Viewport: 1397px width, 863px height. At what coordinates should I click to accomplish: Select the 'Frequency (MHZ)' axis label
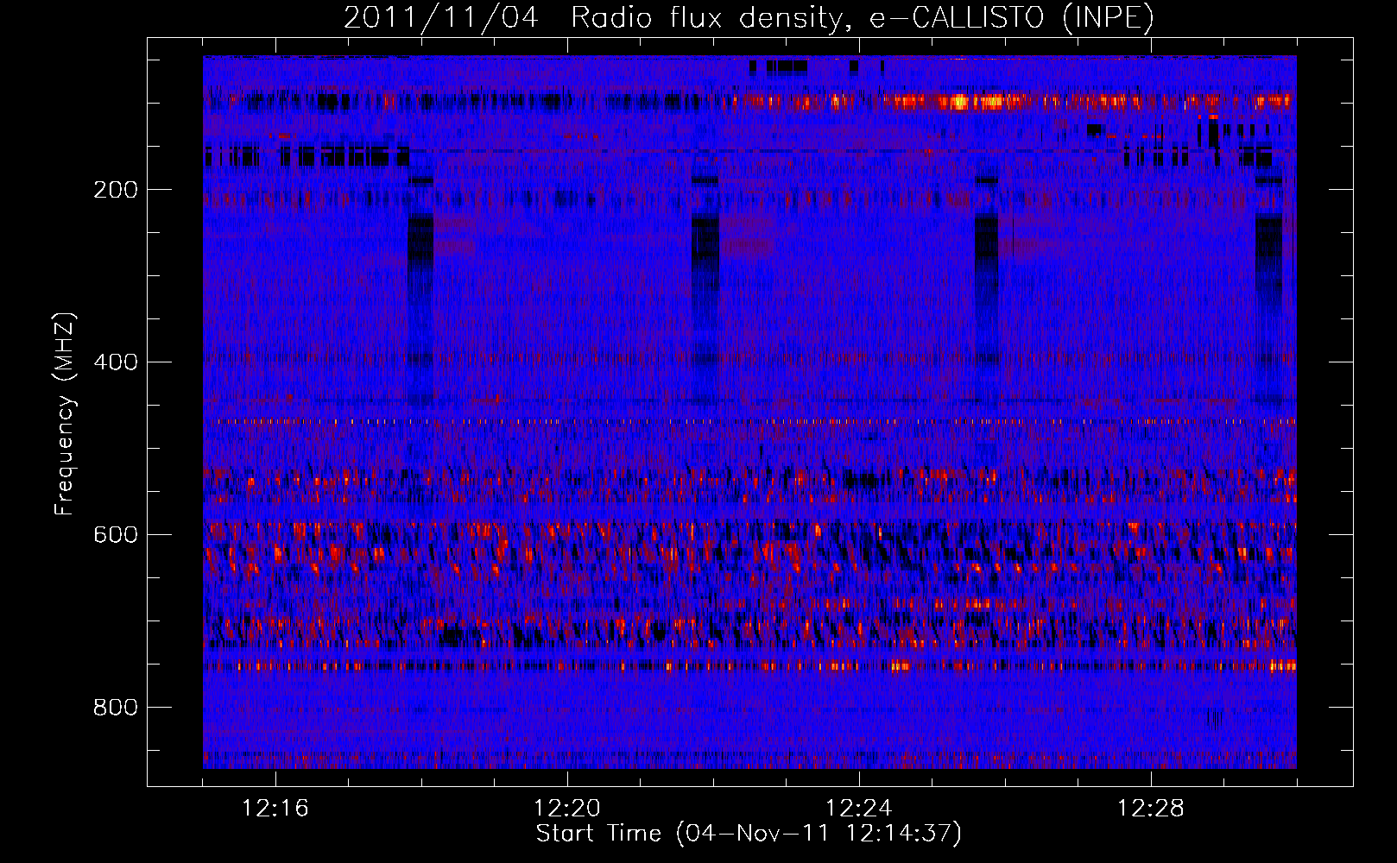[65, 413]
